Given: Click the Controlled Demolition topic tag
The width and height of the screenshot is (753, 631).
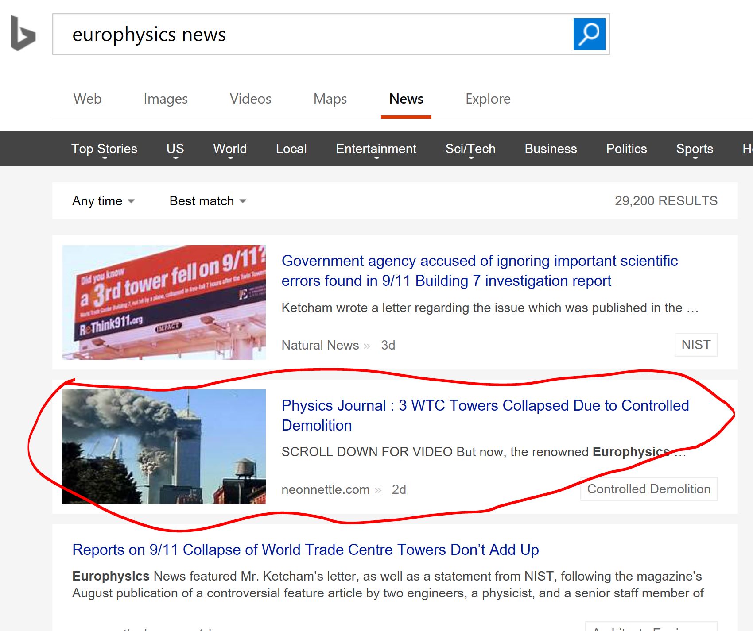Looking at the screenshot, I should point(648,489).
